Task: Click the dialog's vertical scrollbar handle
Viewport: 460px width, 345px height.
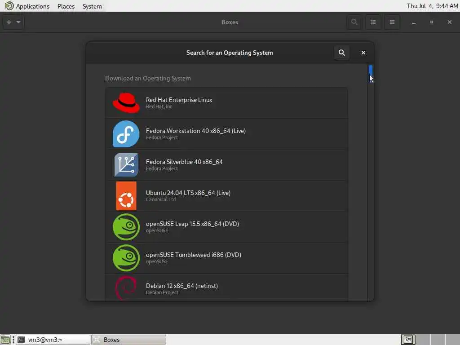Action: pyautogui.click(x=371, y=74)
